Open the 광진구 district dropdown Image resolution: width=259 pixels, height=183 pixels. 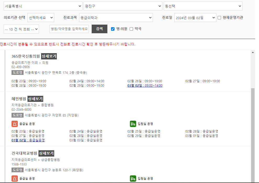pyautogui.click(x=123, y=6)
